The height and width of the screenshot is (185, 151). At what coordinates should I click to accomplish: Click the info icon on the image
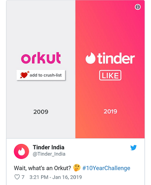click(137, 7)
